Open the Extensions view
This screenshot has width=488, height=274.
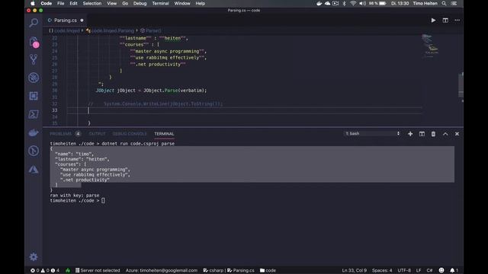click(x=34, y=96)
